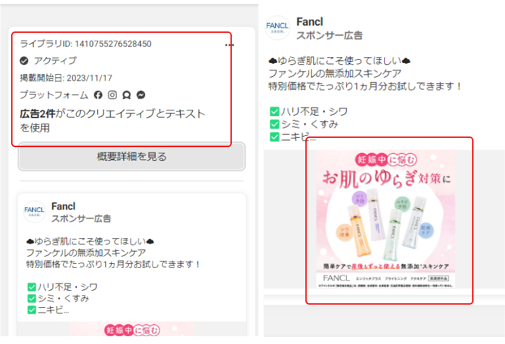
Task: Open the Fancl page name in right preview
Action: [309, 22]
